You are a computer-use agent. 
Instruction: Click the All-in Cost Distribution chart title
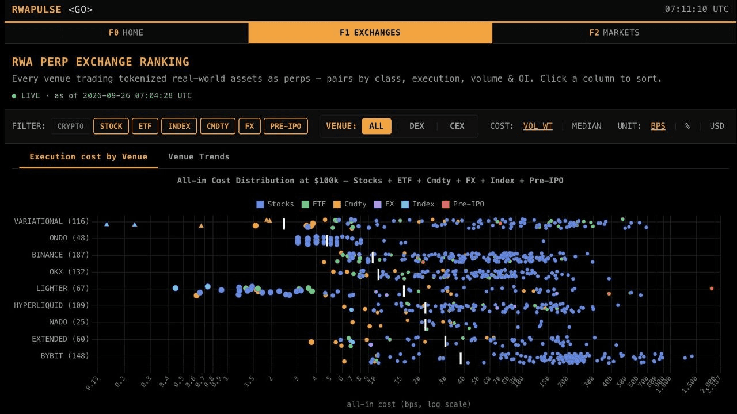point(370,181)
